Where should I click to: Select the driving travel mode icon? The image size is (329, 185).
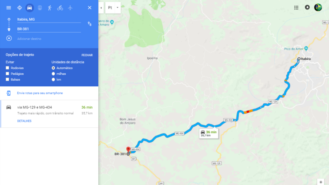[30, 8]
